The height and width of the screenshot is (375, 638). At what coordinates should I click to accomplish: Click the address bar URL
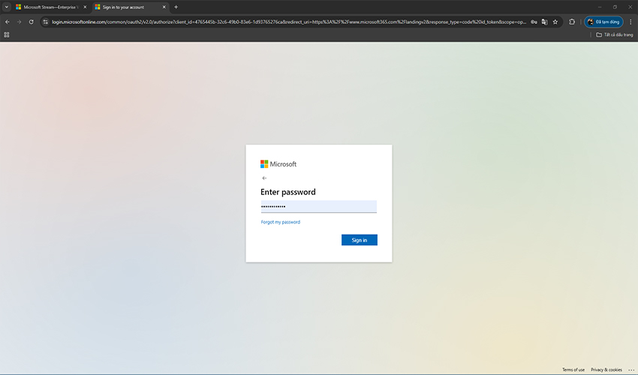pyautogui.click(x=289, y=22)
